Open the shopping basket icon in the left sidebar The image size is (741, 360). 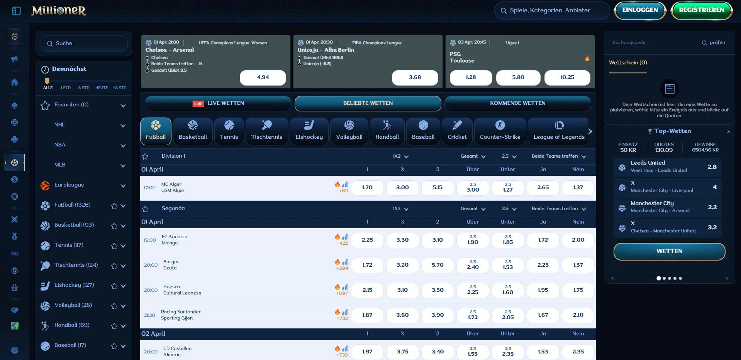[x=14, y=288]
